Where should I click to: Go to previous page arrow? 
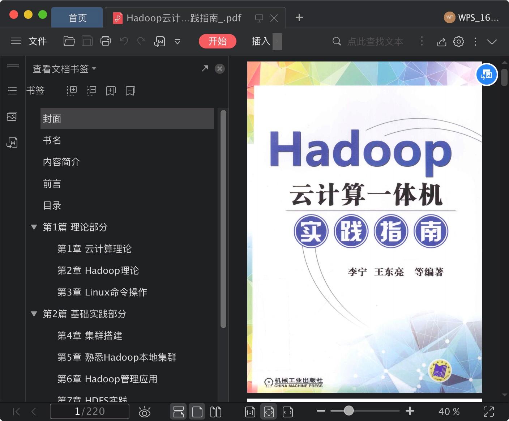pyautogui.click(x=34, y=412)
